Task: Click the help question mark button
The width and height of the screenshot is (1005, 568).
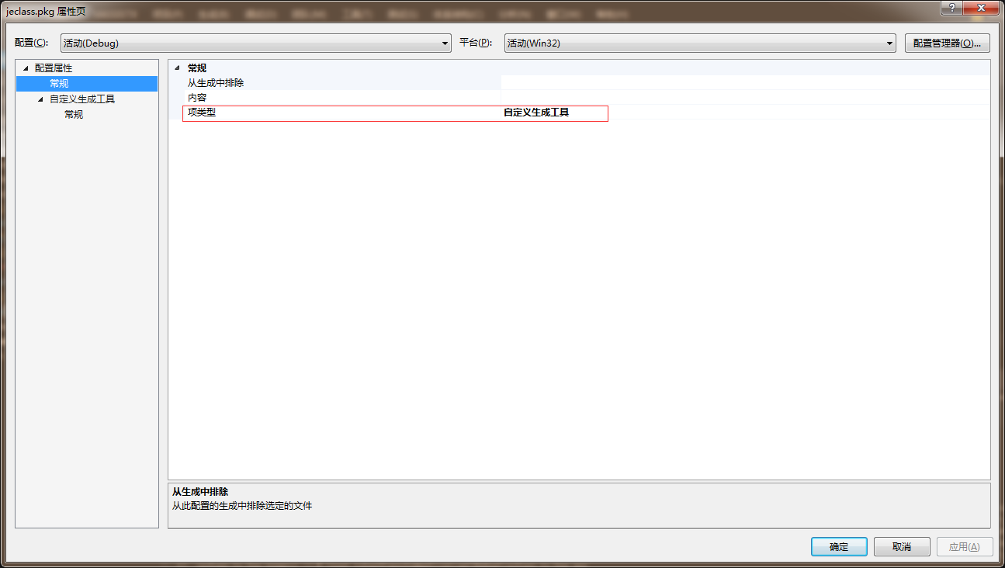Action: [951, 7]
